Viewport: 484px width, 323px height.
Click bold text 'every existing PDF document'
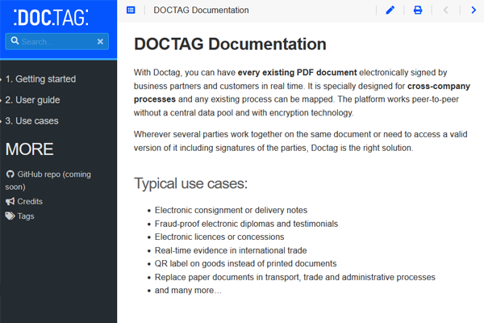[x=297, y=73]
